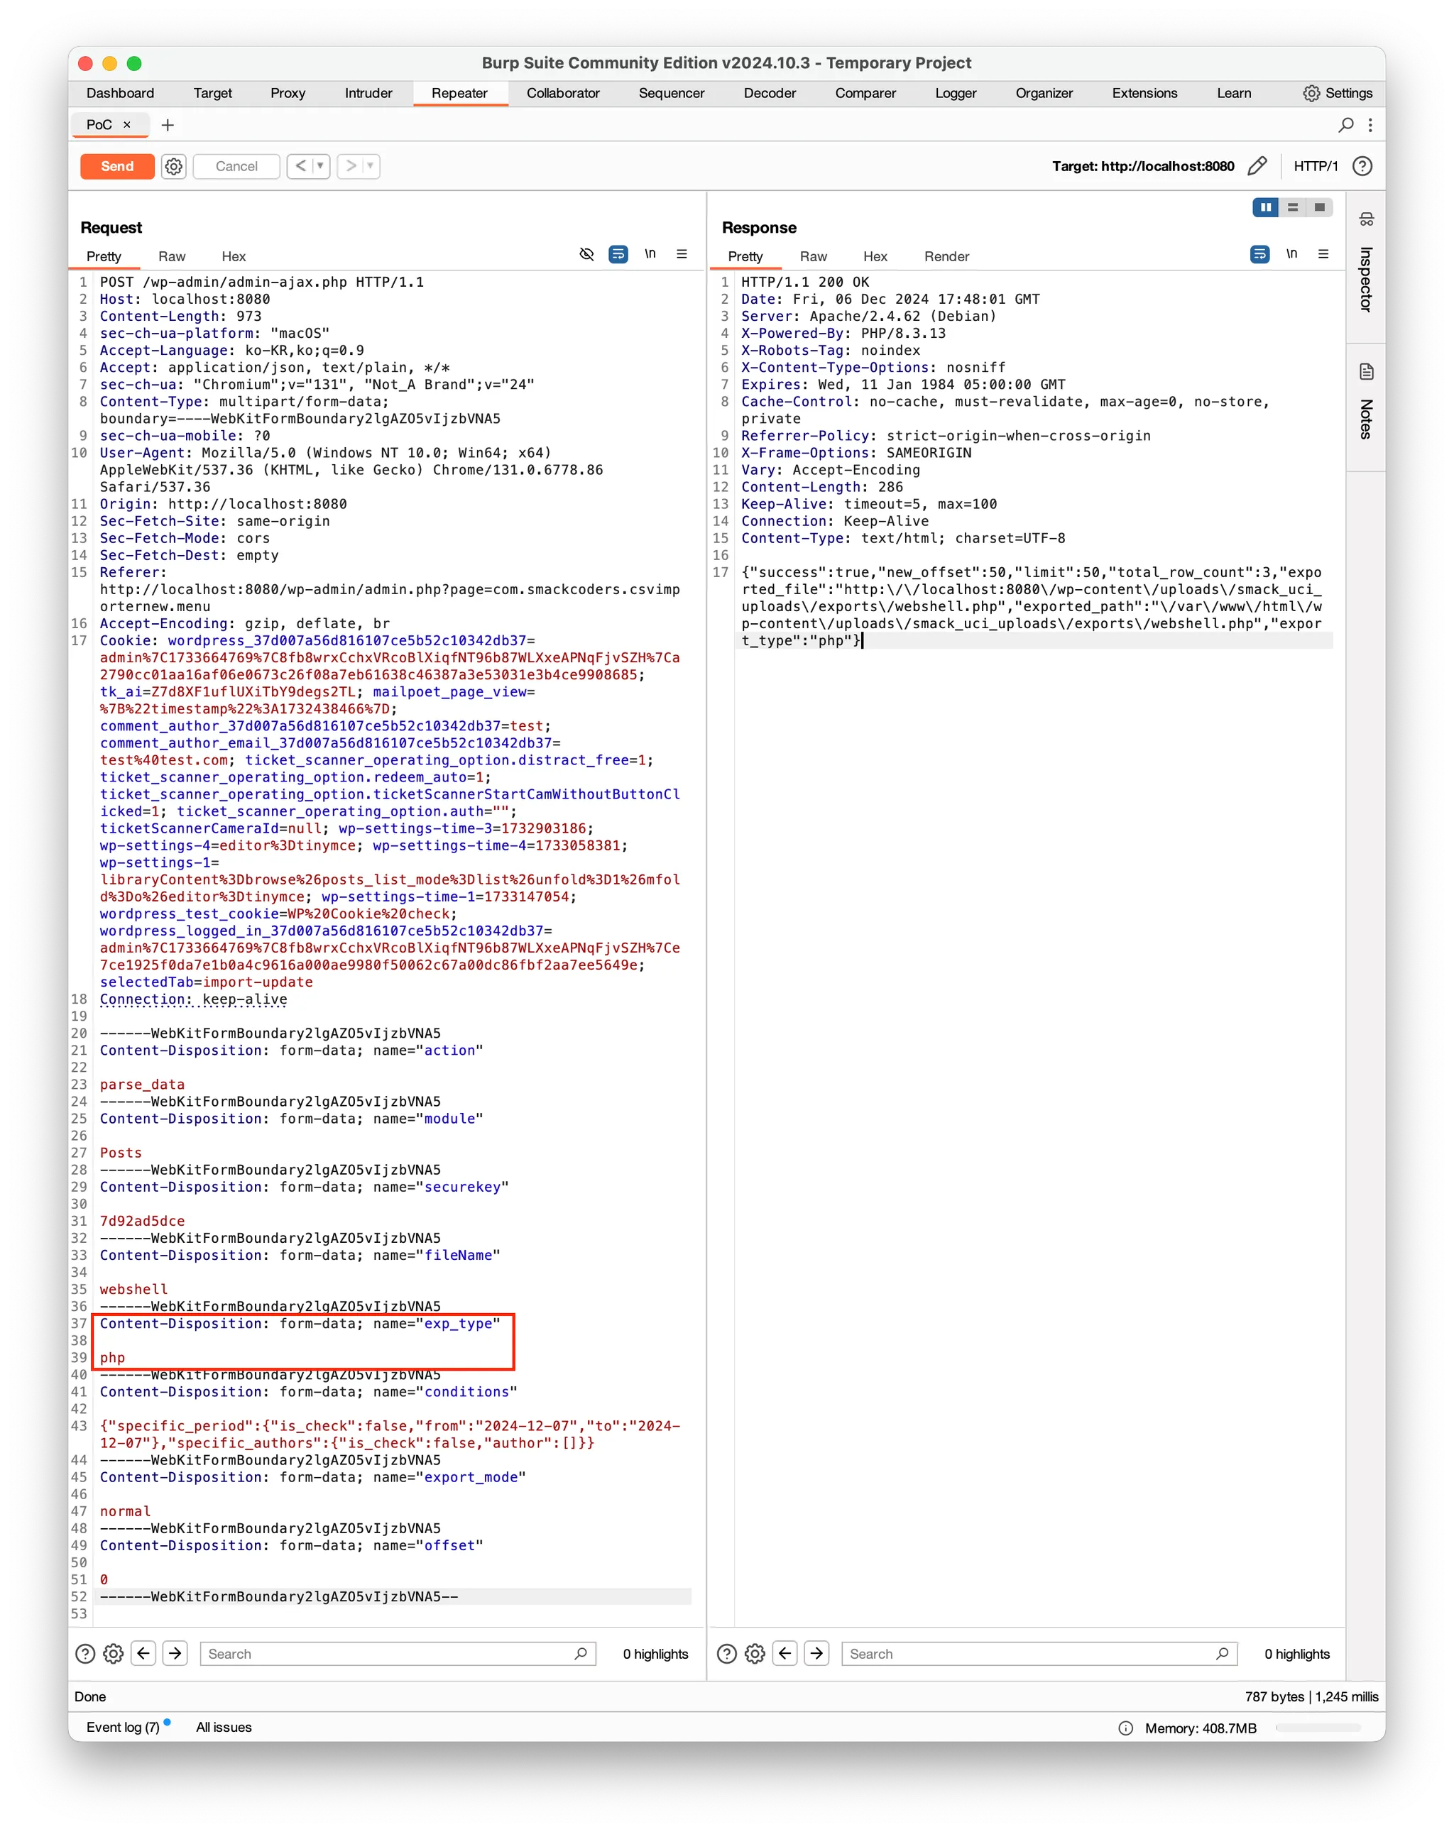The height and width of the screenshot is (1832, 1454).
Task: Expand next request history dropdown arrow
Action: tap(371, 167)
